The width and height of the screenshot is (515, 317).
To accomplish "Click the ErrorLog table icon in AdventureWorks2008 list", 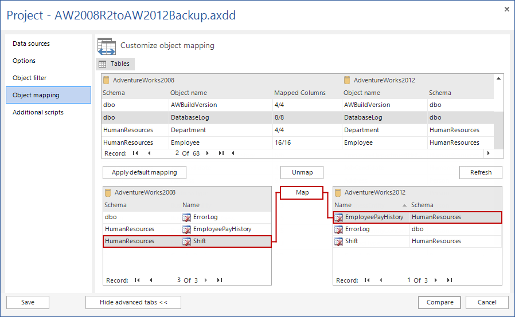I will click(x=186, y=217).
